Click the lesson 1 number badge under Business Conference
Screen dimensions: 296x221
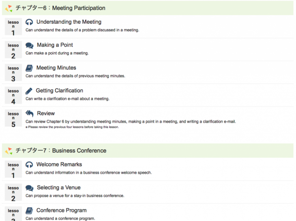13,169
